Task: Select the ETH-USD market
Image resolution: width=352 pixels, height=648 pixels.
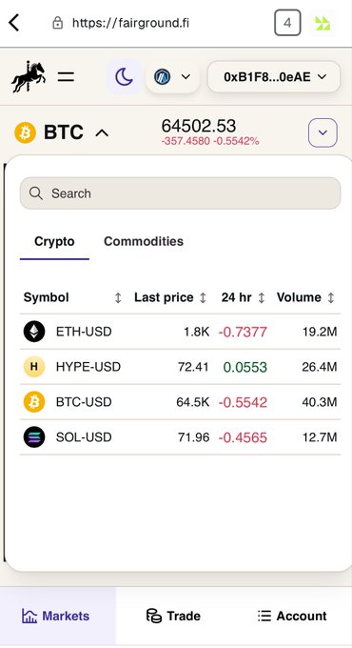Action: point(181,332)
